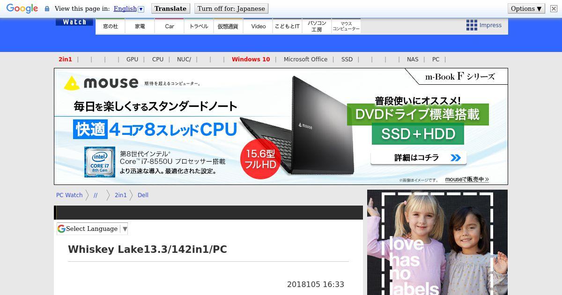Image resolution: width=562 pixels, height=295 pixels.
Task: Select the Windows 10 category link
Action: (251, 59)
